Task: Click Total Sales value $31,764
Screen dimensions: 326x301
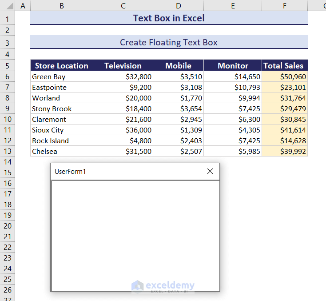Action: tap(285, 98)
